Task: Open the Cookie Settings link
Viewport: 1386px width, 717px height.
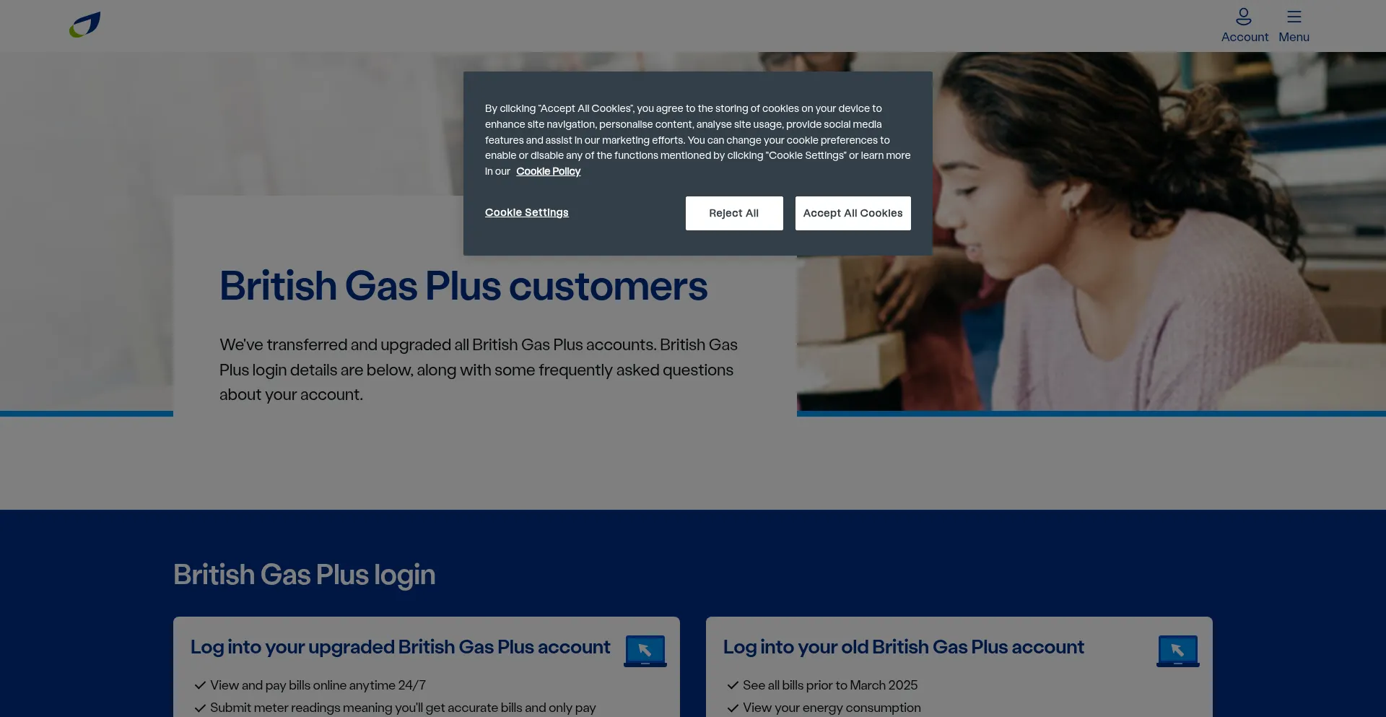Action: (527, 212)
